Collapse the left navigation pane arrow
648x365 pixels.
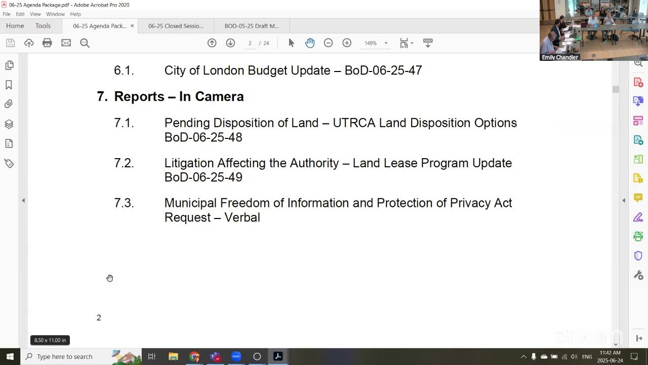pos(23,201)
